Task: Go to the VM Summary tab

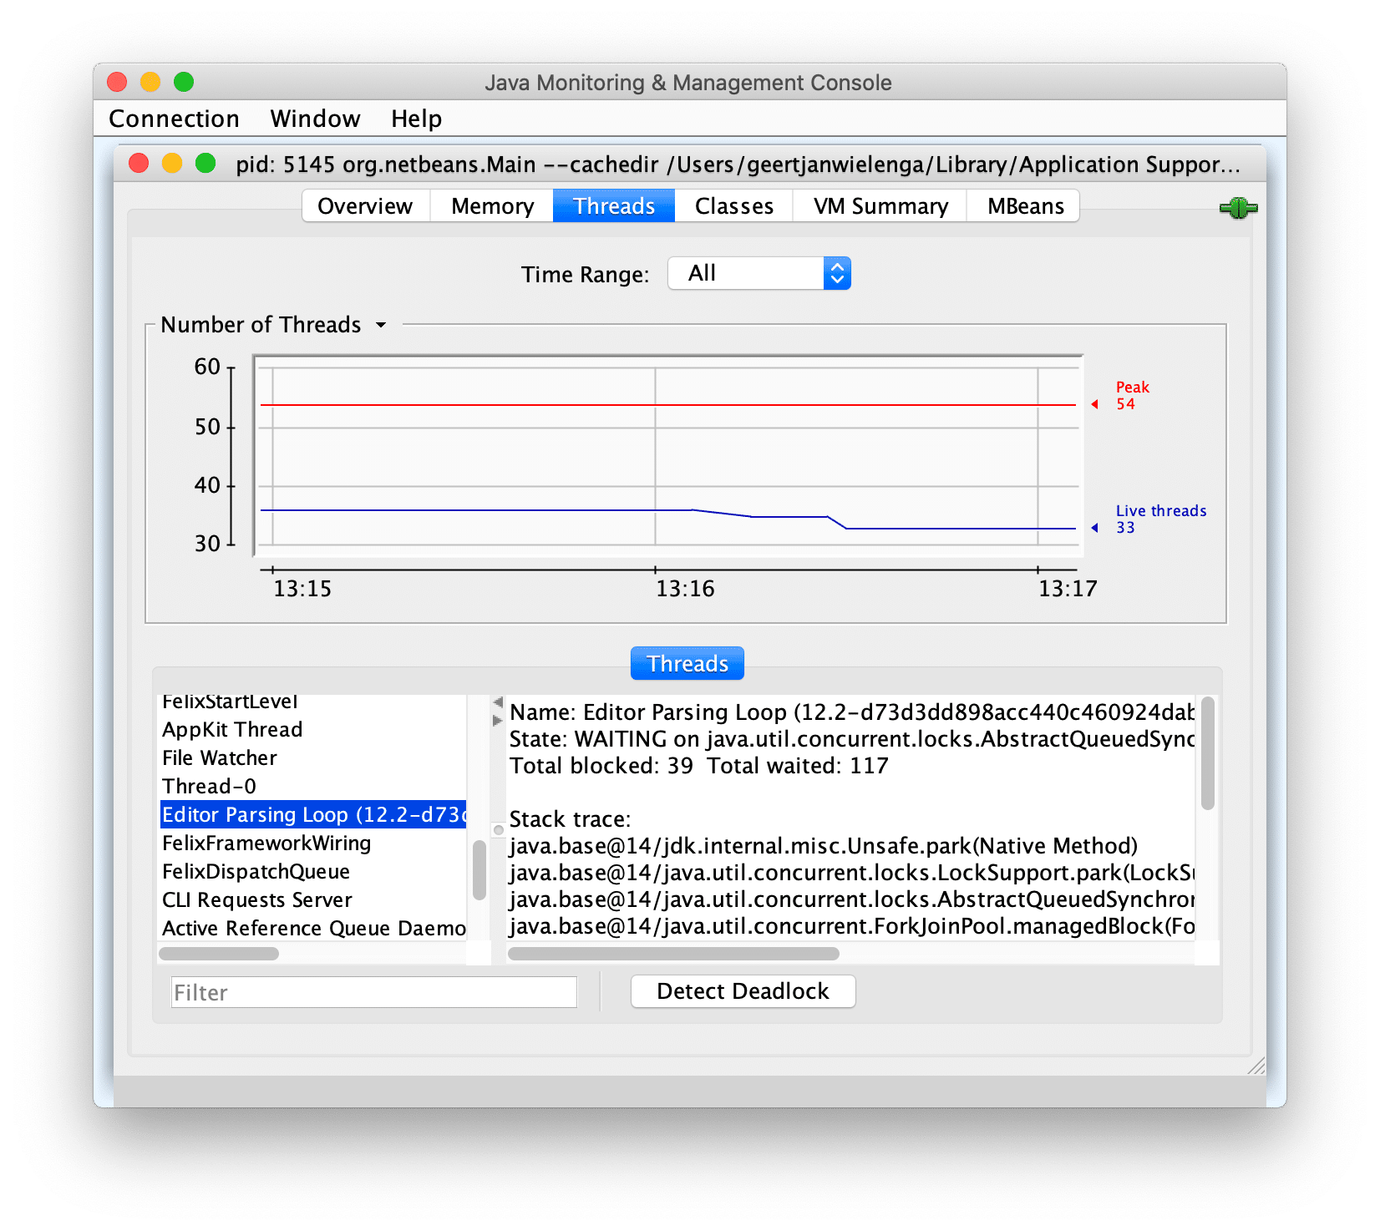Action: click(x=880, y=206)
